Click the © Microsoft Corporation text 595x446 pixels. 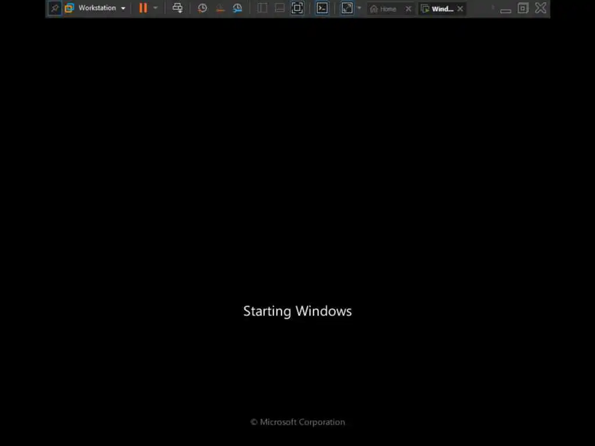point(298,422)
